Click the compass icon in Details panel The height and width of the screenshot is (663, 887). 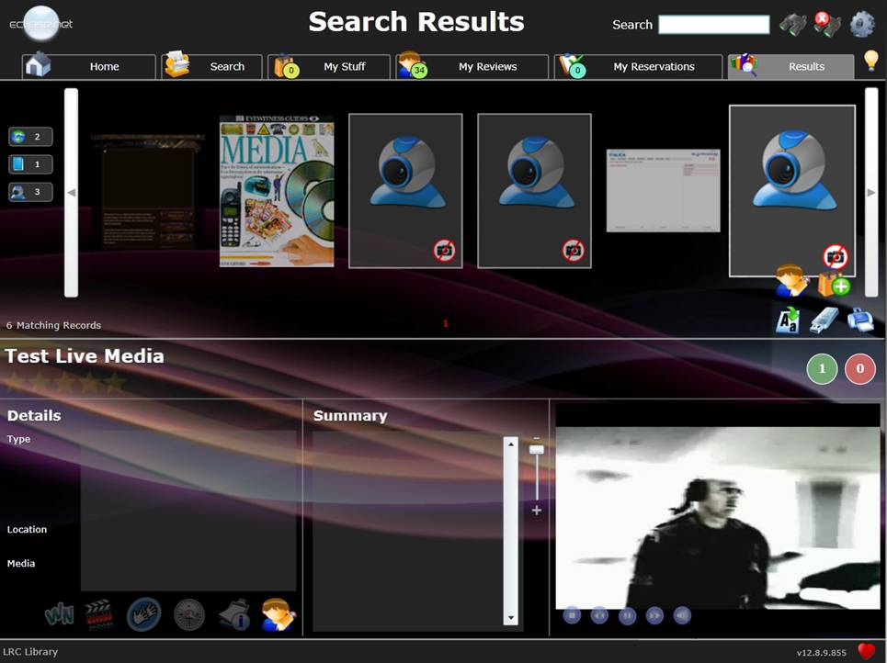pyautogui.click(x=189, y=613)
